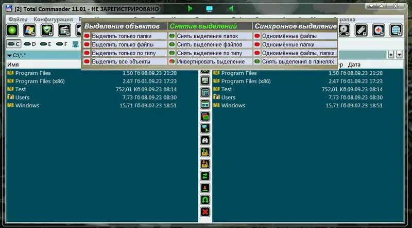
Task: Switch to drive D
Action: point(29,44)
